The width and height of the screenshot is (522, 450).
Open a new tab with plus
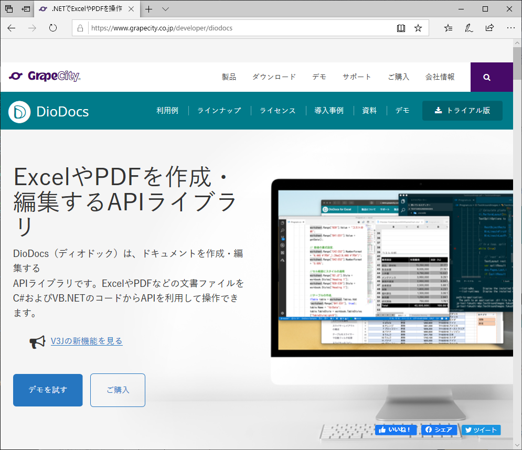click(149, 9)
